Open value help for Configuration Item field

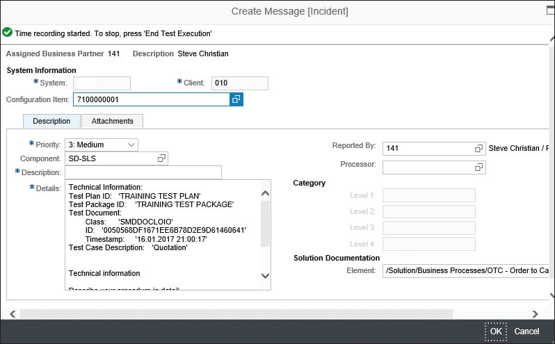(236, 100)
